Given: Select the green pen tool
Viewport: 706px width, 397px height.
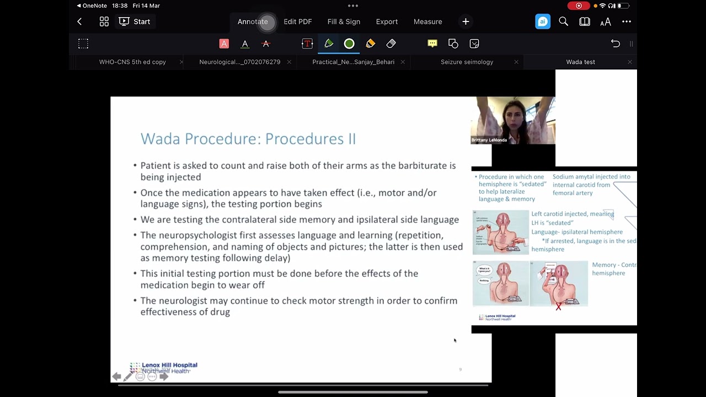Looking at the screenshot, I should click(x=329, y=44).
